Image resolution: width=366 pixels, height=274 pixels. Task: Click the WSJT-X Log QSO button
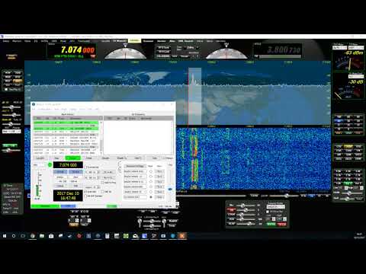[x=40, y=158]
